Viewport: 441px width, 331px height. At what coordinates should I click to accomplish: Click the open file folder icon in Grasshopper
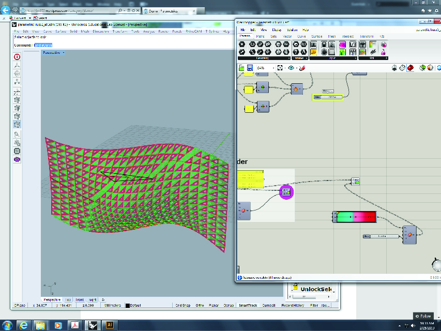(241, 68)
